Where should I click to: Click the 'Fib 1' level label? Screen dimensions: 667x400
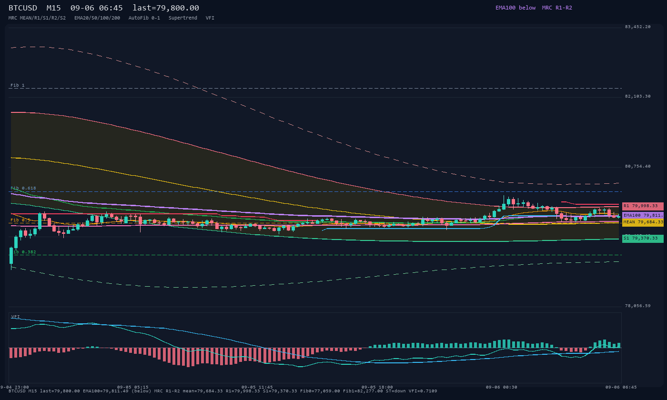pyautogui.click(x=18, y=85)
